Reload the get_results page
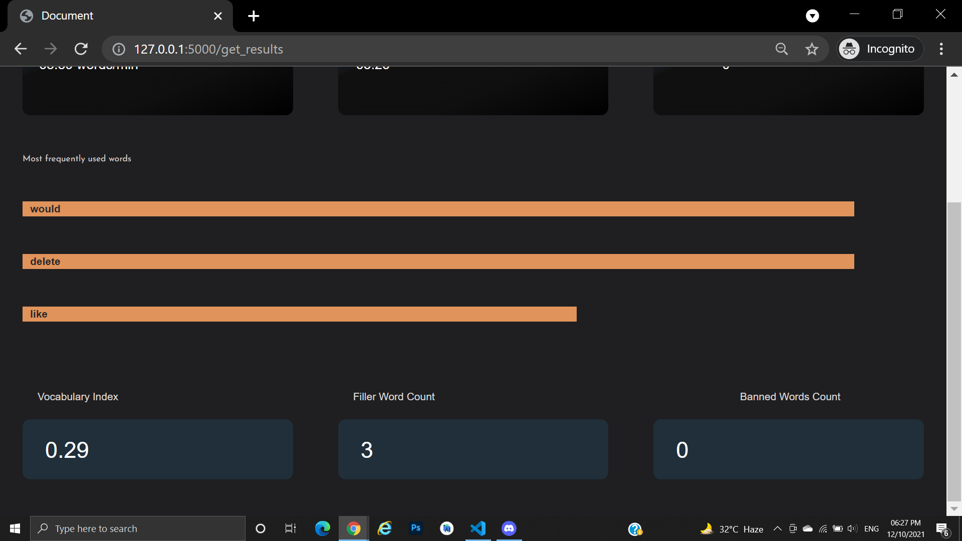The width and height of the screenshot is (962, 541). [81, 49]
